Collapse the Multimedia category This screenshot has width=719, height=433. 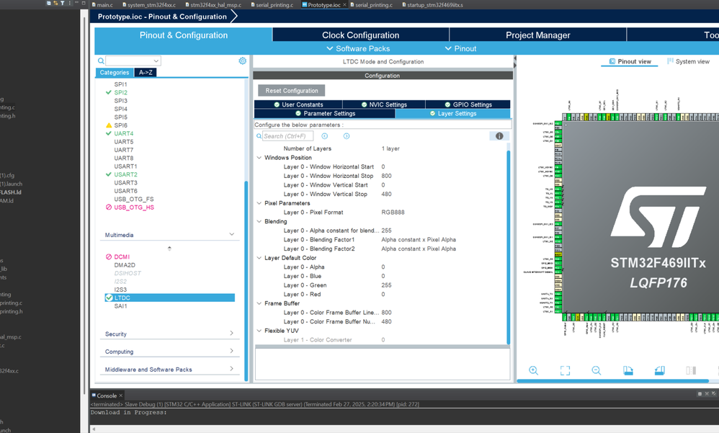[231, 234]
